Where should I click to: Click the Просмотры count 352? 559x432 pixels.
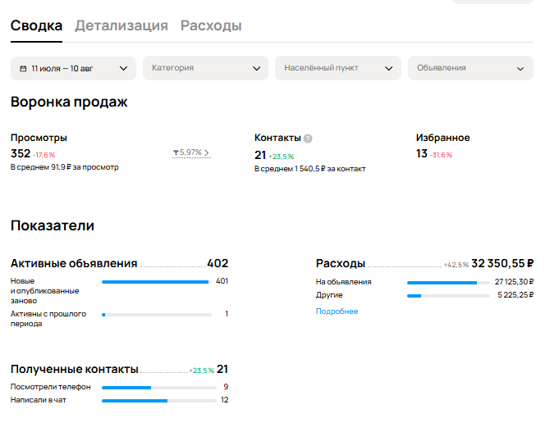tap(21, 153)
